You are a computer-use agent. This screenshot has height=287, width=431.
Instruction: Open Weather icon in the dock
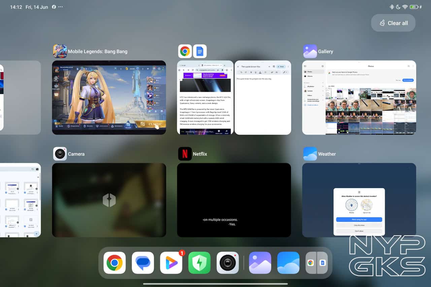(x=288, y=263)
